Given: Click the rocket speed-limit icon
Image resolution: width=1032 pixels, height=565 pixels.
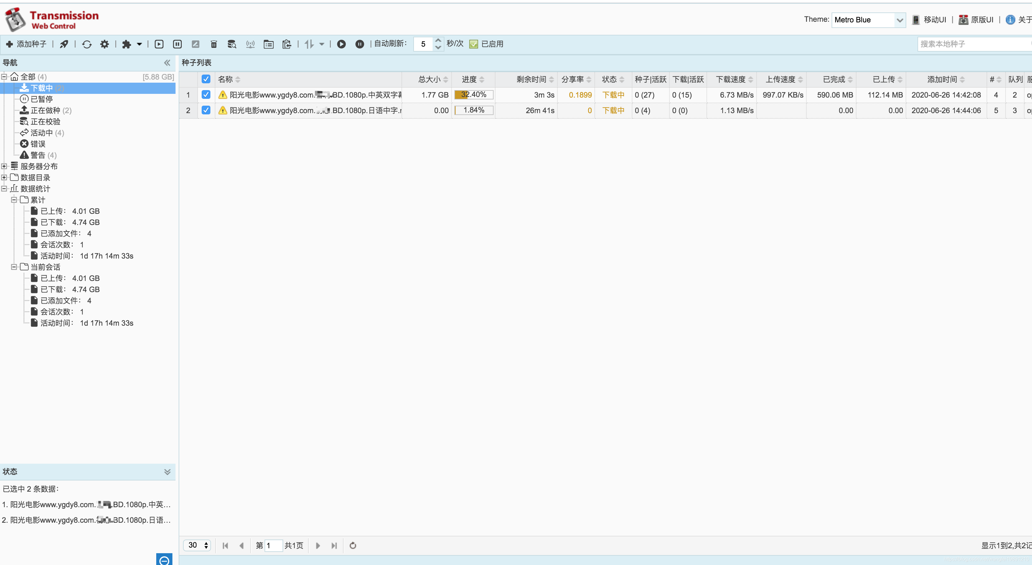Looking at the screenshot, I should click(x=64, y=44).
